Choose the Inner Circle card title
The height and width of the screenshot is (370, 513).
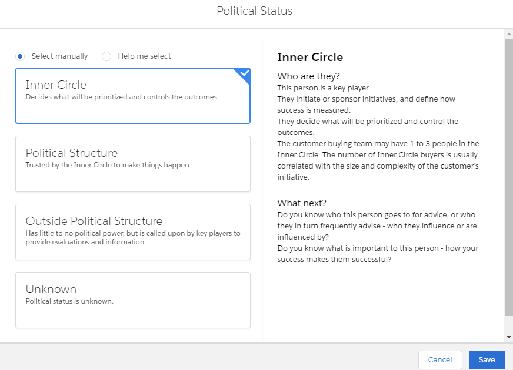[x=56, y=85]
